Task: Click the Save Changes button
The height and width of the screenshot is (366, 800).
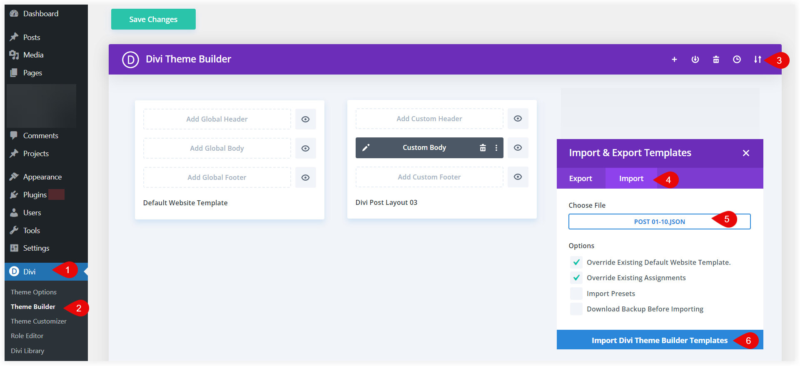Action: tap(153, 19)
